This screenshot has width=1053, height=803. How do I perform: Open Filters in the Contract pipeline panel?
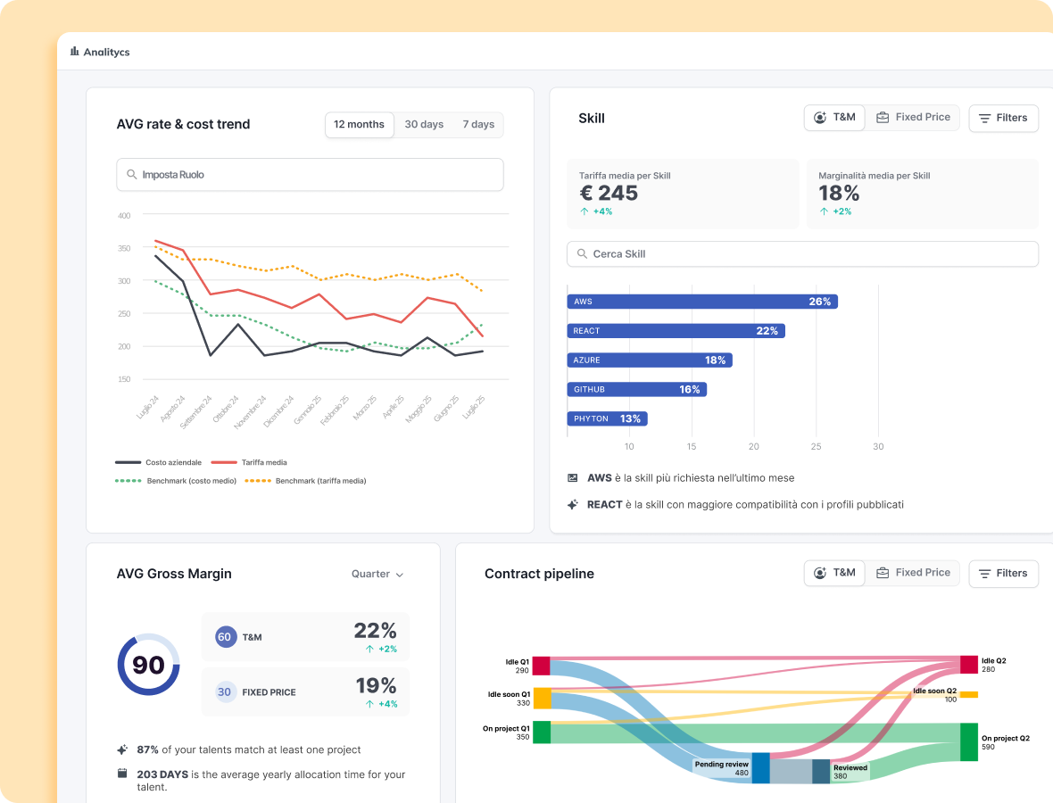(x=1003, y=574)
